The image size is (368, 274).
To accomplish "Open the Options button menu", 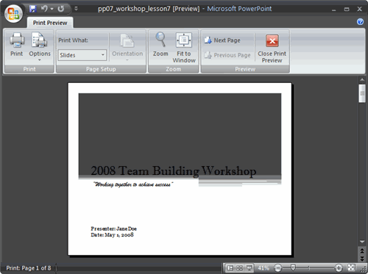I will tap(40, 46).
